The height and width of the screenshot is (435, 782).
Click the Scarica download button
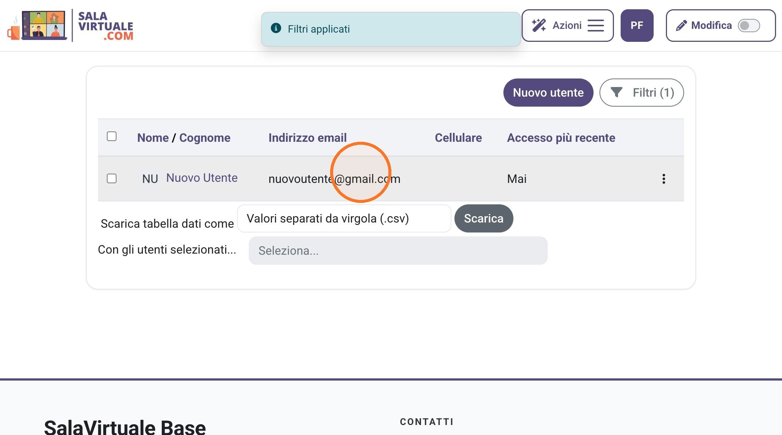pos(484,218)
